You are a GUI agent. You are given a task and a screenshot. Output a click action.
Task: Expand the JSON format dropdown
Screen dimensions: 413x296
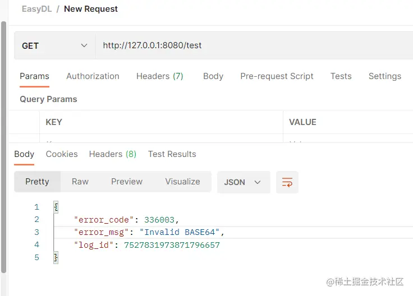[x=243, y=182]
